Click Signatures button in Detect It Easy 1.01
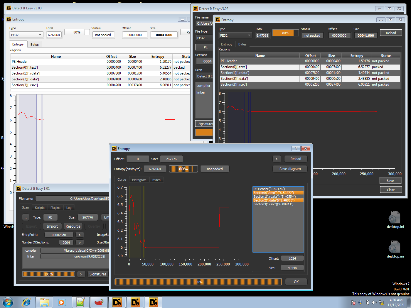Screen dimensions: 411x308 tap(98, 274)
